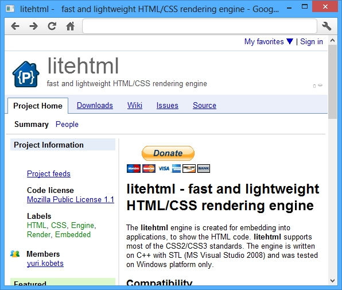Open the Wiki tab
Screen dimensions: 342x290
click(135, 106)
